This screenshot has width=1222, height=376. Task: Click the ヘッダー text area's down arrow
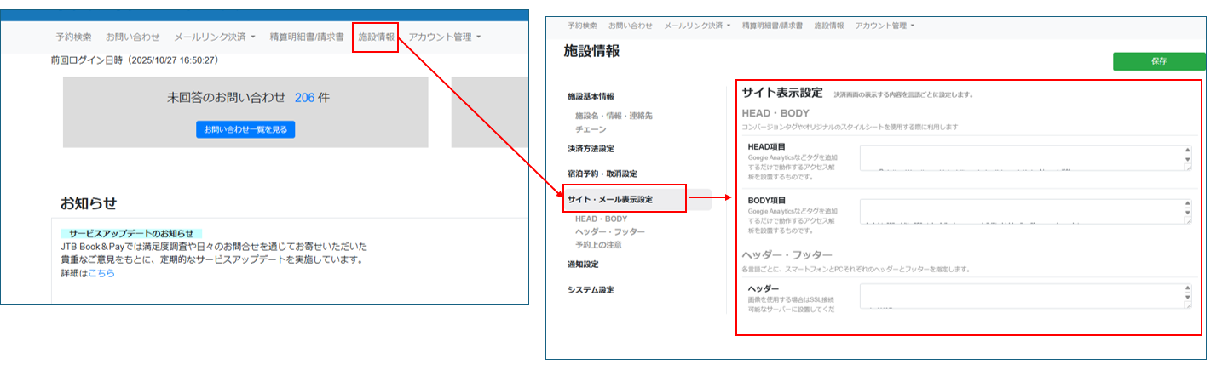(x=1187, y=298)
